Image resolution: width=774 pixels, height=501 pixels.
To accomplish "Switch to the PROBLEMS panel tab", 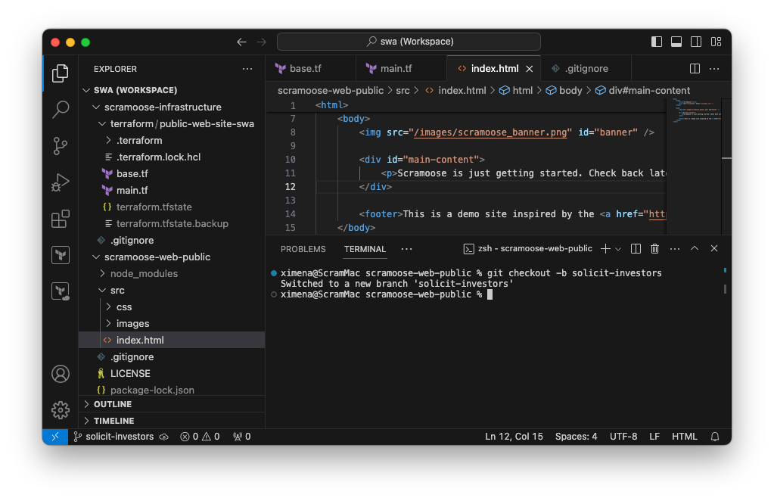I will pyautogui.click(x=303, y=249).
